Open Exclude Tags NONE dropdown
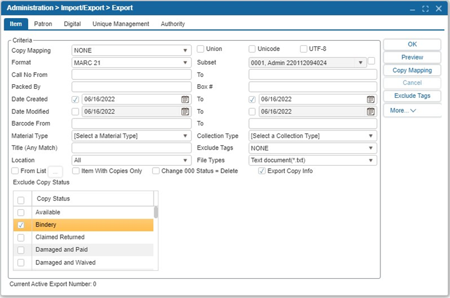The width and height of the screenshot is (450, 298). [x=313, y=148]
